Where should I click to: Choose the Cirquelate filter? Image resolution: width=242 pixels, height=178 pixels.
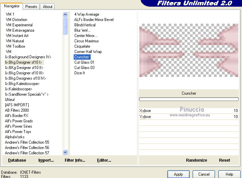coord(82,46)
